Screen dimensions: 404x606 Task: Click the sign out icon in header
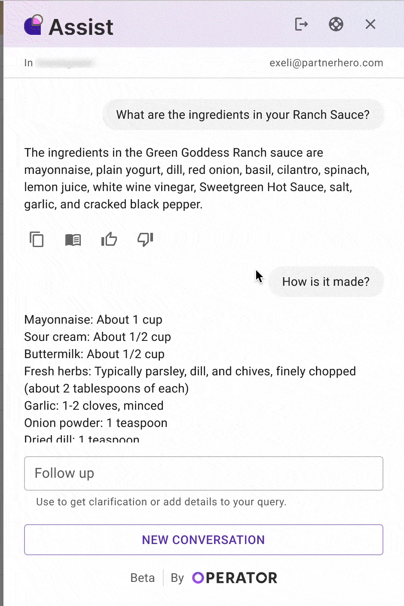301,25
